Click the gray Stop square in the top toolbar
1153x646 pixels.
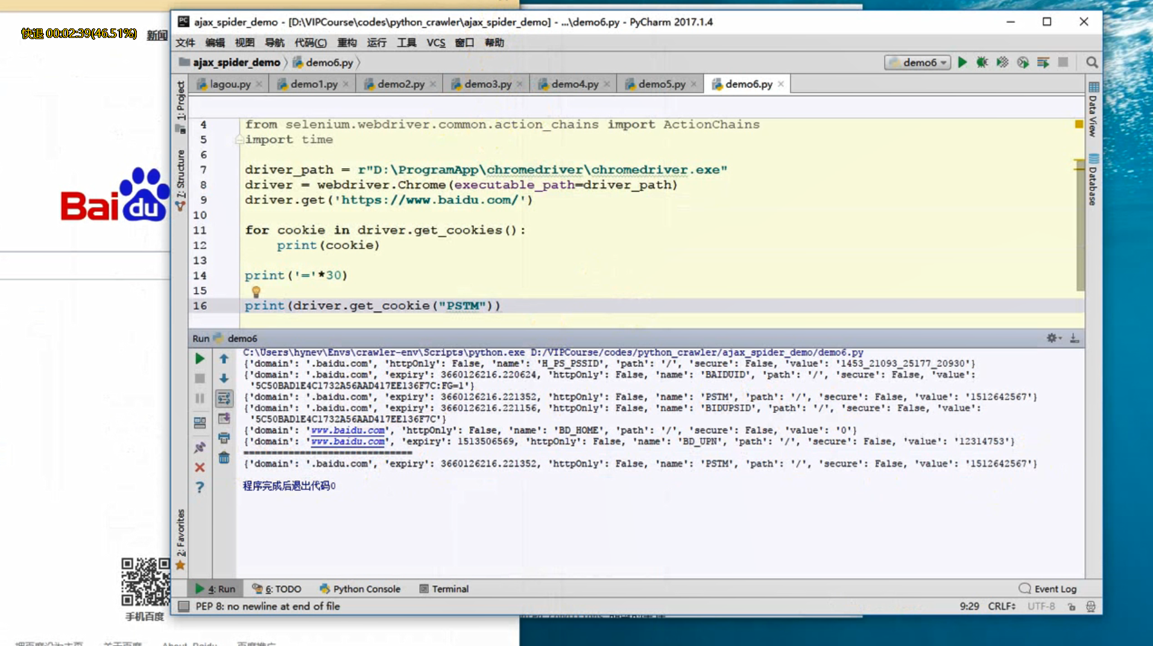(1063, 62)
